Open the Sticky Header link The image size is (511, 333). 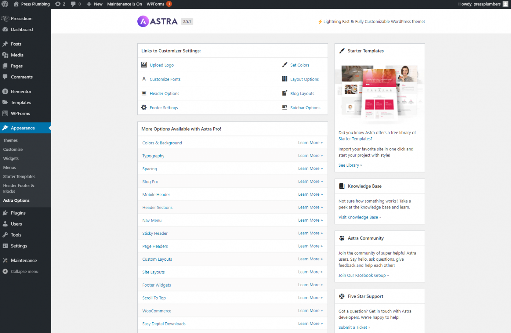[155, 233]
